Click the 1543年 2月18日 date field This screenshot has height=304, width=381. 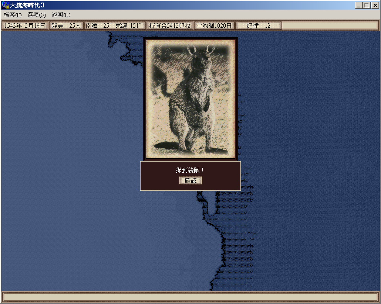pyautogui.click(x=25, y=26)
